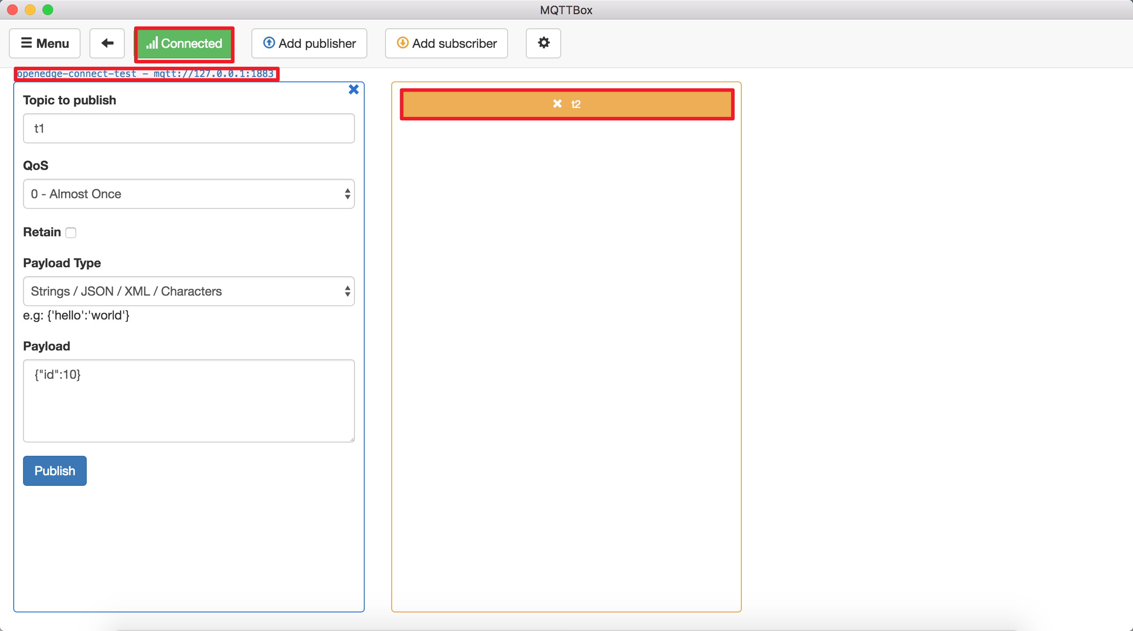Click the settings gear icon
The width and height of the screenshot is (1133, 631).
click(x=543, y=43)
